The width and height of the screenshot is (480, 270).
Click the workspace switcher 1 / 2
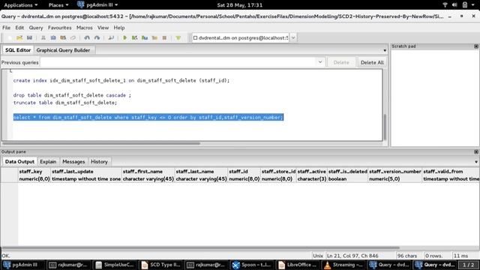click(x=468, y=265)
